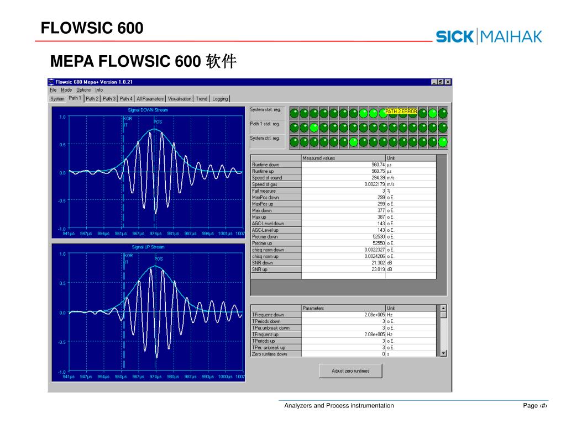Click the Flowsic app icon in the title bar
The width and height of the screenshot is (566, 424).
[x=51, y=82]
